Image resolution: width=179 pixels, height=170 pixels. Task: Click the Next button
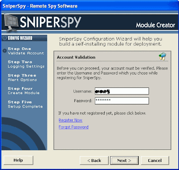(x=124, y=161)
